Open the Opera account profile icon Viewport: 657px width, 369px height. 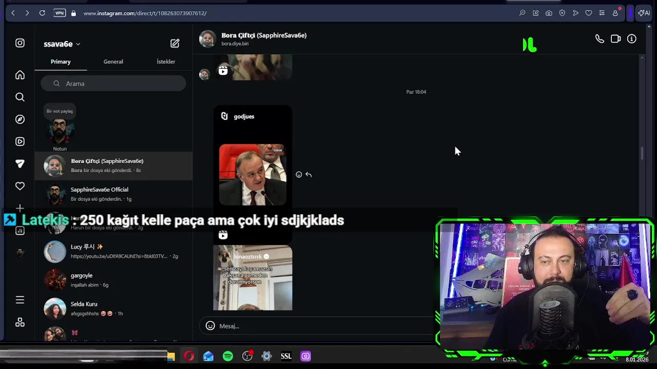coord(615,13)
